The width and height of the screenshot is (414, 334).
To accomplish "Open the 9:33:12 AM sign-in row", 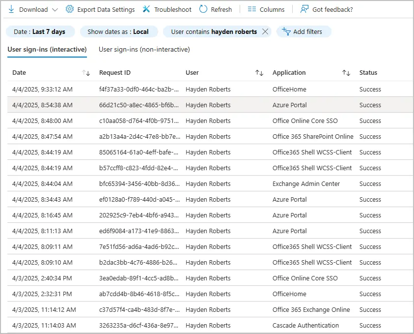I will 210,89.
